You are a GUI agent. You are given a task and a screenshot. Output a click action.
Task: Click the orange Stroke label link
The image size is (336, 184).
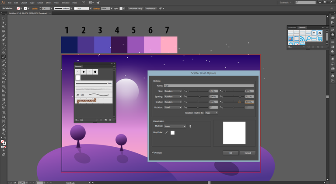tap(35, 9)
